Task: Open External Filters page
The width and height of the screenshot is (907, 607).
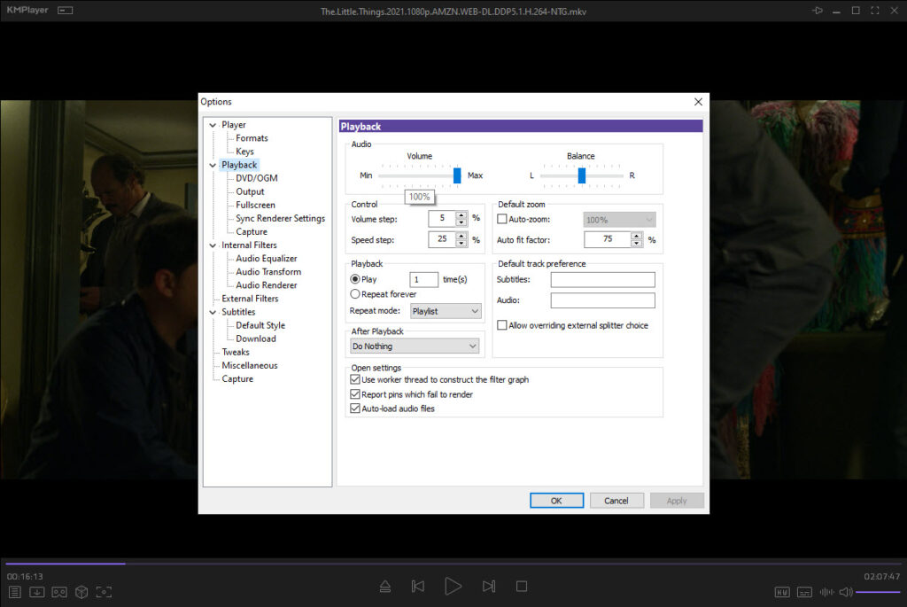Action: pos(250,299)
